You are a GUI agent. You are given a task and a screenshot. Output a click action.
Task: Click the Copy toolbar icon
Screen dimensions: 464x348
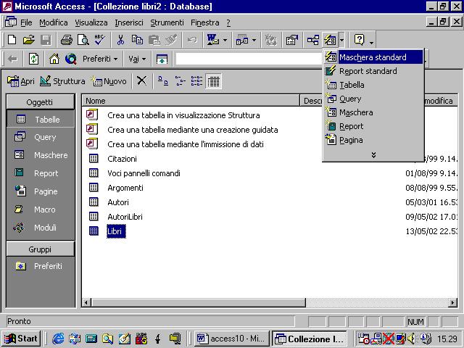tap(137, 40)
